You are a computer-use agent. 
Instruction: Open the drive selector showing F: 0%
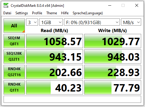click(x=92, y=22)
